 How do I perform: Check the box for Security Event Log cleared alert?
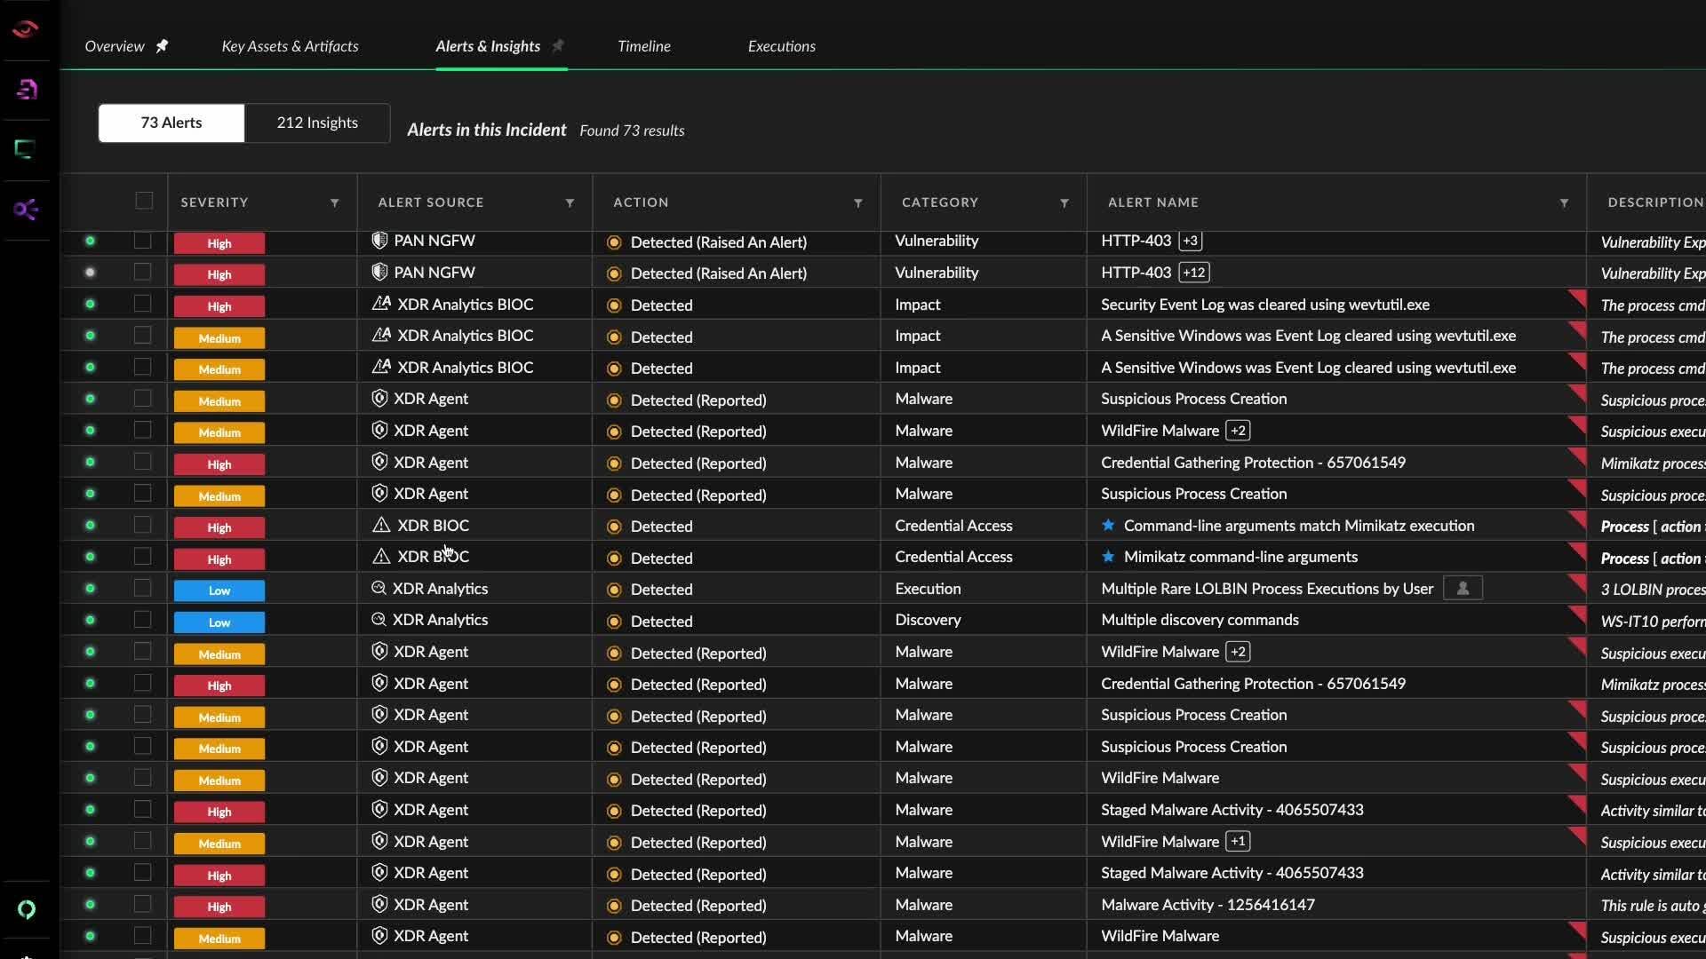[142, 304]
